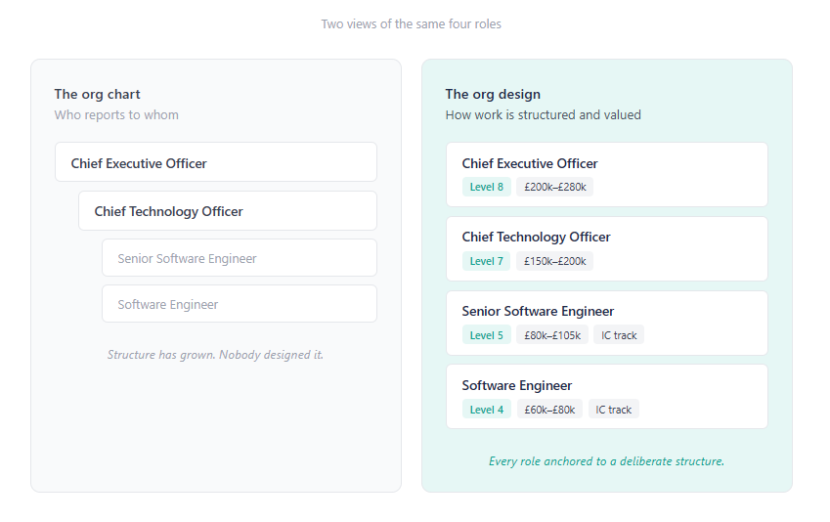
Task: Click IC track tag beside the £60k–£80k badge
Action: [x=614, y=410]
